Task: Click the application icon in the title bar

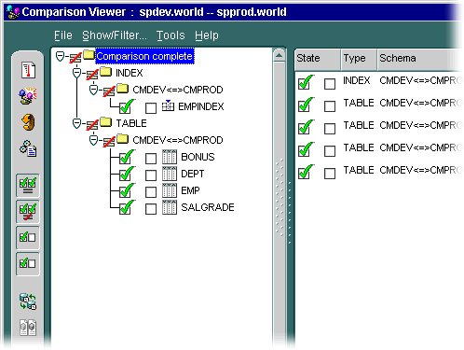Action: pos(13,12)
